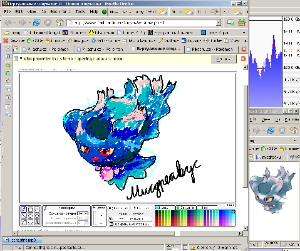Open the View menu in main Firefox window

point(31,12)
